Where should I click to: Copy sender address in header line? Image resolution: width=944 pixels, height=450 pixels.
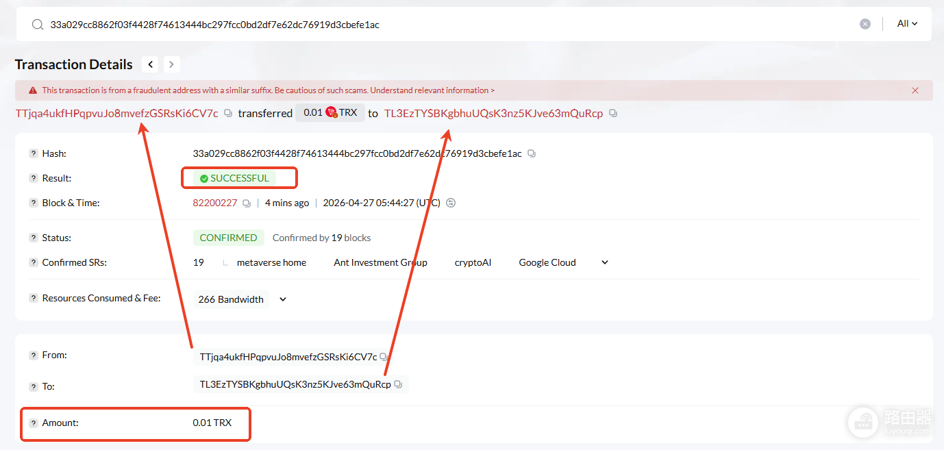[228, 113]
